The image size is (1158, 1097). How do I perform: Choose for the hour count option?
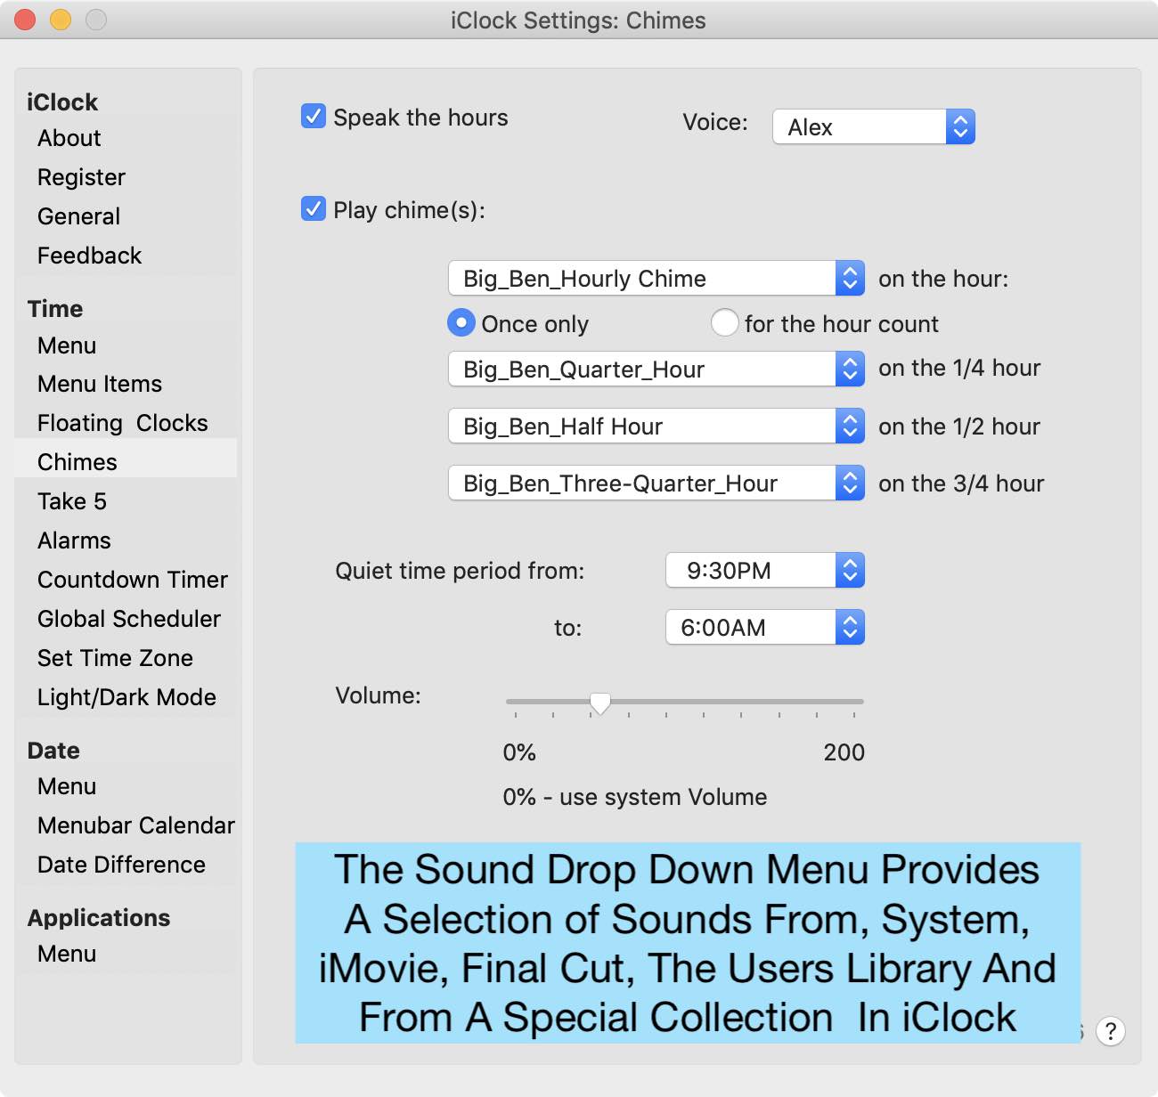click(x=725, y=322)
